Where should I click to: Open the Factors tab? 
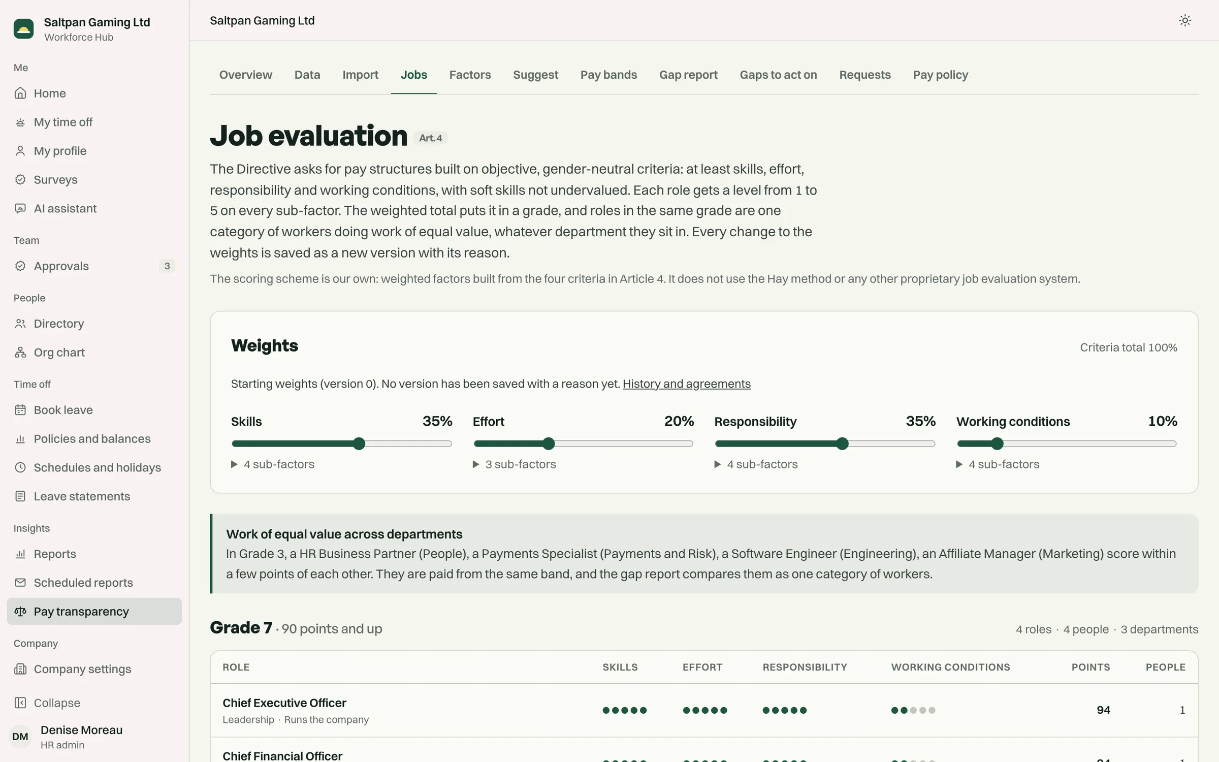coord(470,75)
